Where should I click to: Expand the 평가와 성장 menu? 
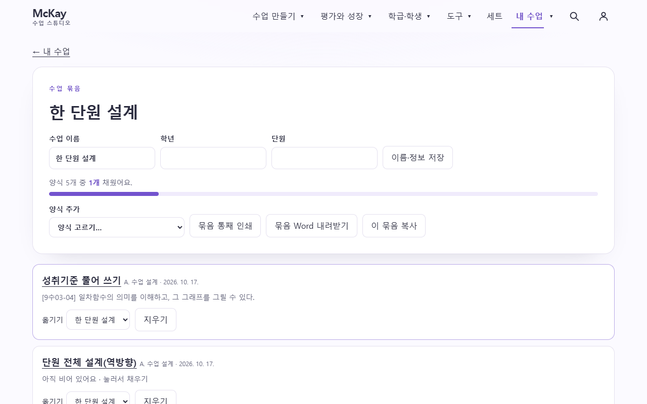point(346,16)
